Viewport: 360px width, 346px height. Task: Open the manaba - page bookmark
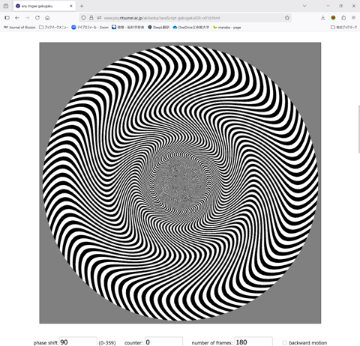click(x=227, y=27)
